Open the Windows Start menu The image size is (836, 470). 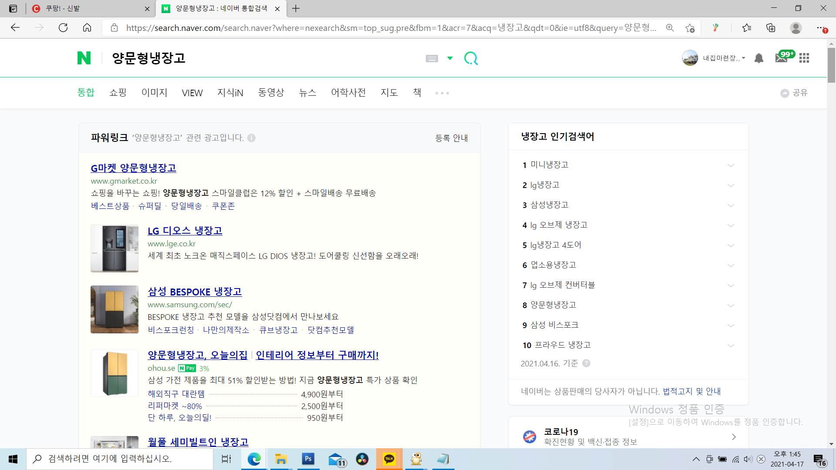tap(13, 459)
